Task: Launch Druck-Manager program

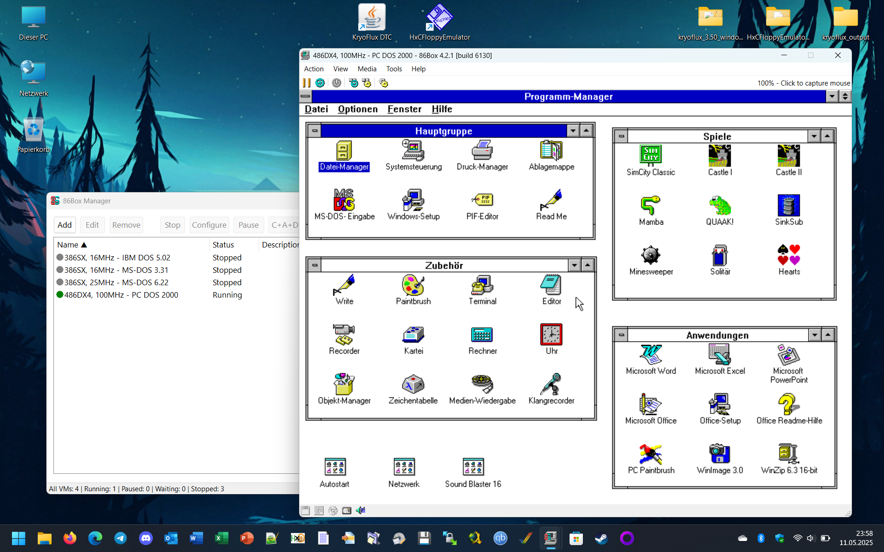Action: [482, 156]
